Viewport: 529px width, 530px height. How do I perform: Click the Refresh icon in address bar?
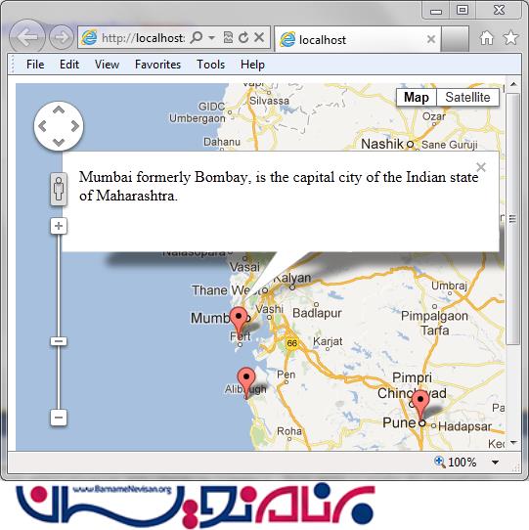(243, 37)
